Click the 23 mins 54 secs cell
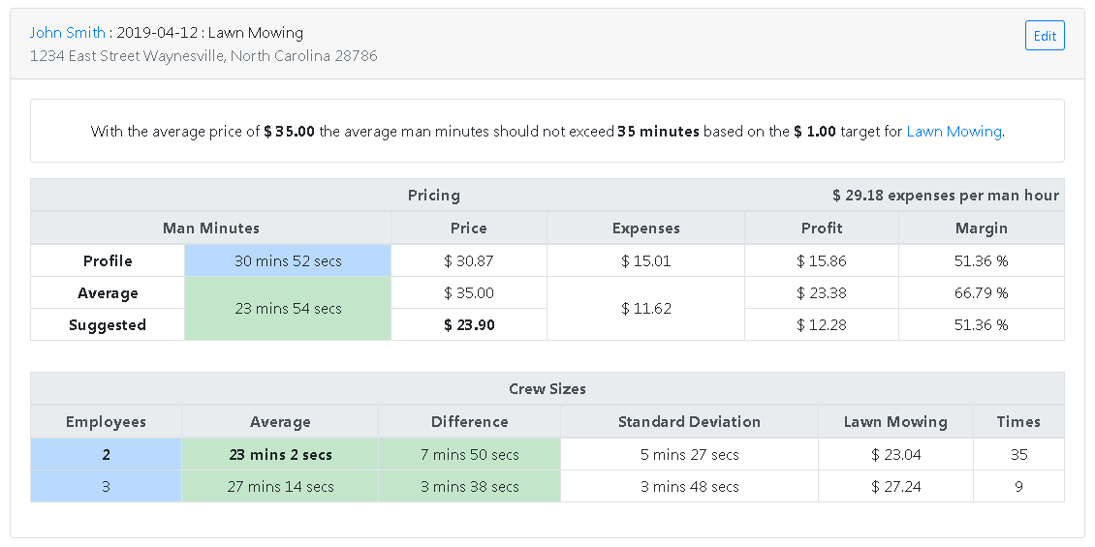Viewport: 1095px width, 547px height. (x=288, y=309)
